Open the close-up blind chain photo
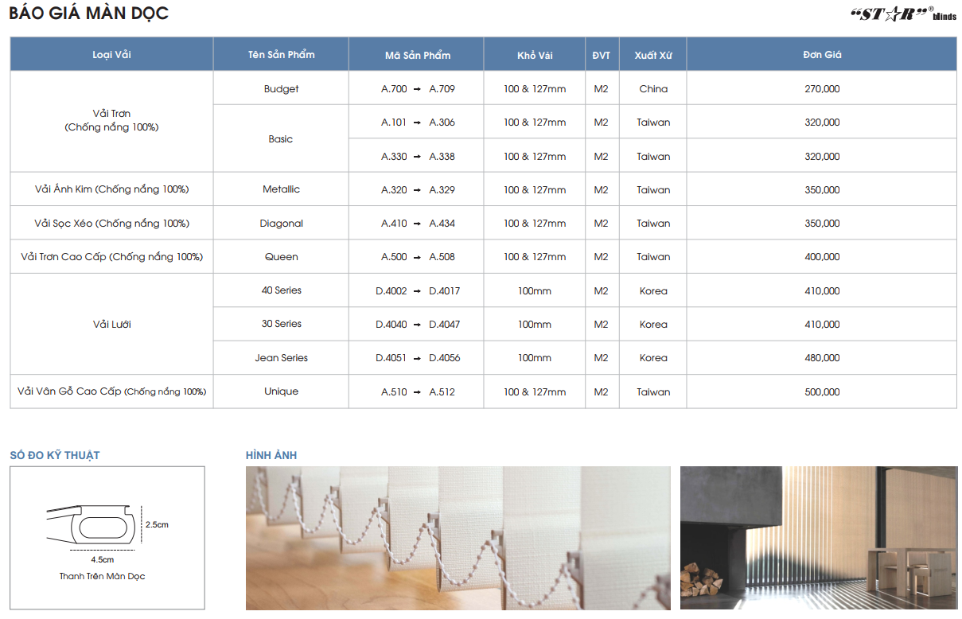The width and height of the screenshot is (962, 619). (458, 538)
